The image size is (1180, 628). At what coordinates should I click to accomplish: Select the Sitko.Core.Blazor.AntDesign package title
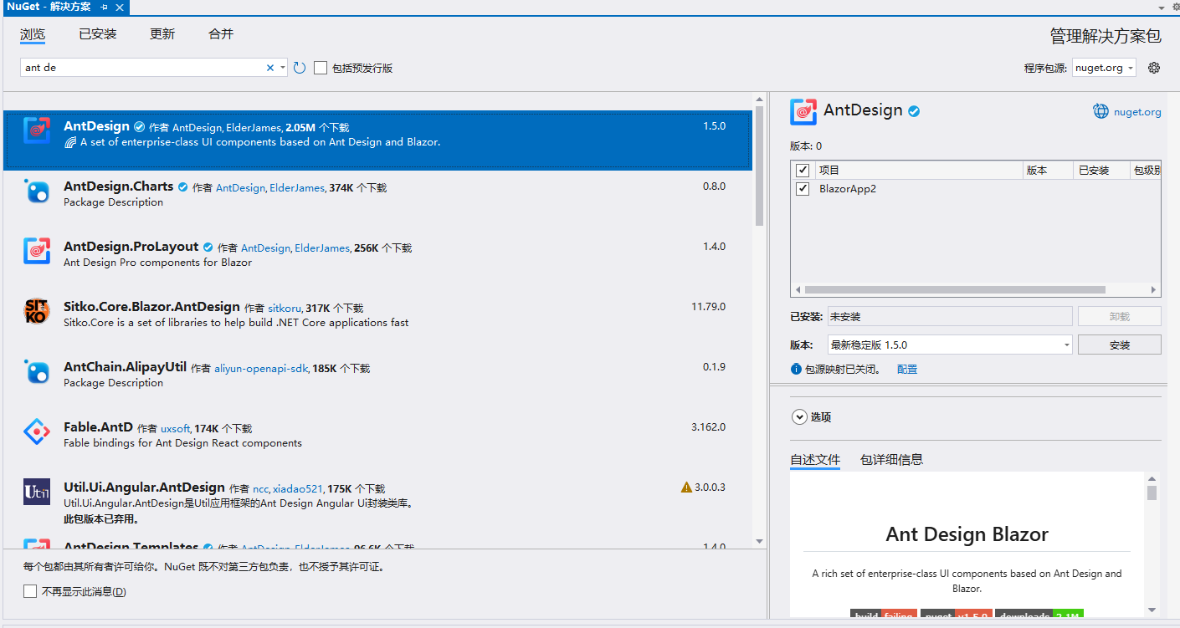coord(151,307)
